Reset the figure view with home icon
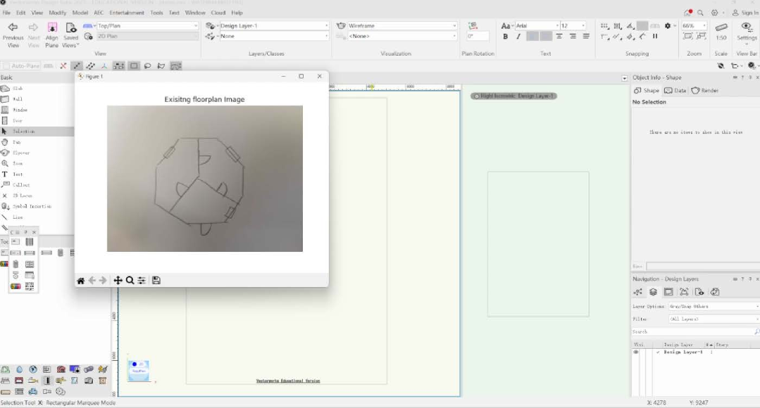 tap(81, 281)
